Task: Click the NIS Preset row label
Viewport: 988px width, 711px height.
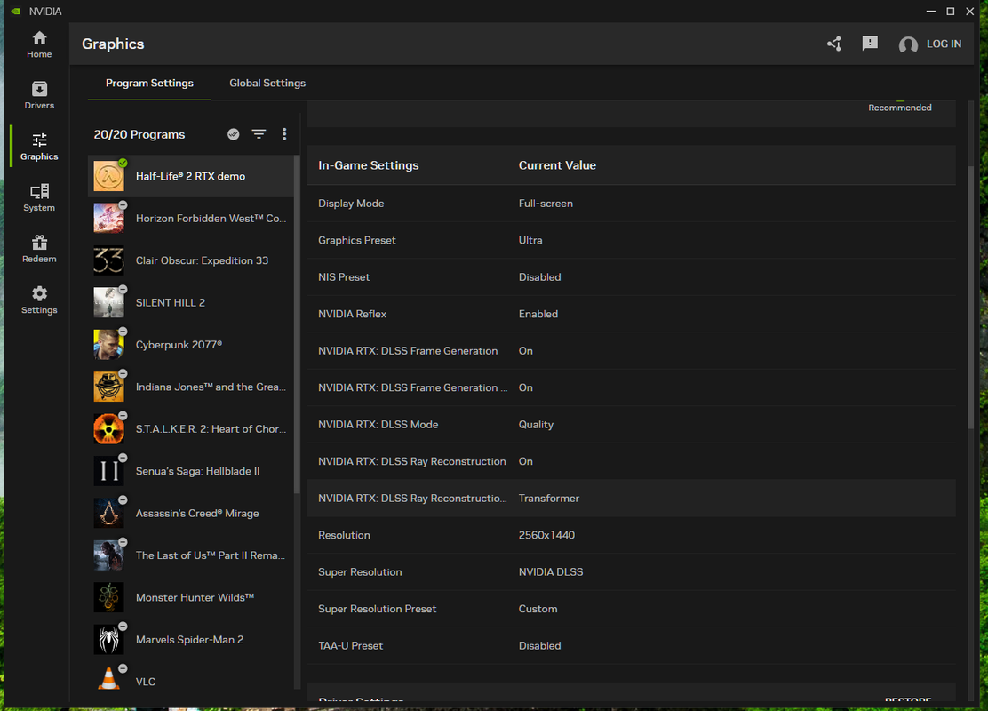Action: click(x=344, y=277)
